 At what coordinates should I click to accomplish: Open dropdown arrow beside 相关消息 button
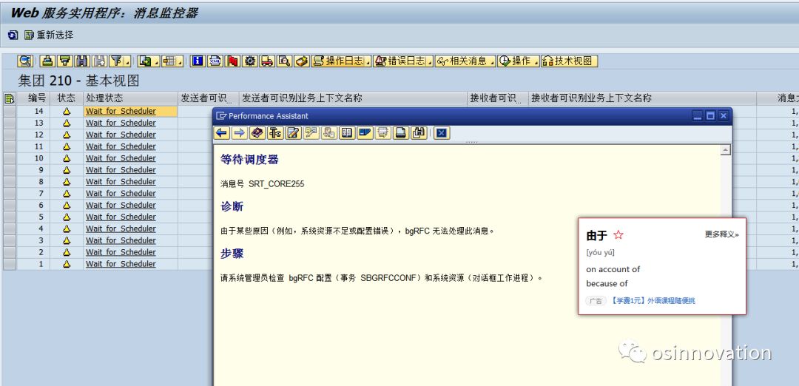(492, 61)
